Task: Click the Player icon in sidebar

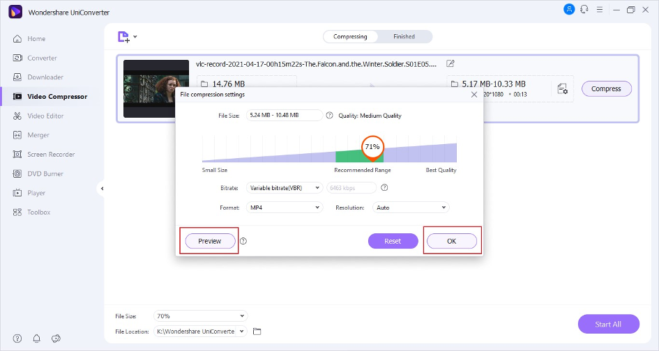Action: point(17,193)
